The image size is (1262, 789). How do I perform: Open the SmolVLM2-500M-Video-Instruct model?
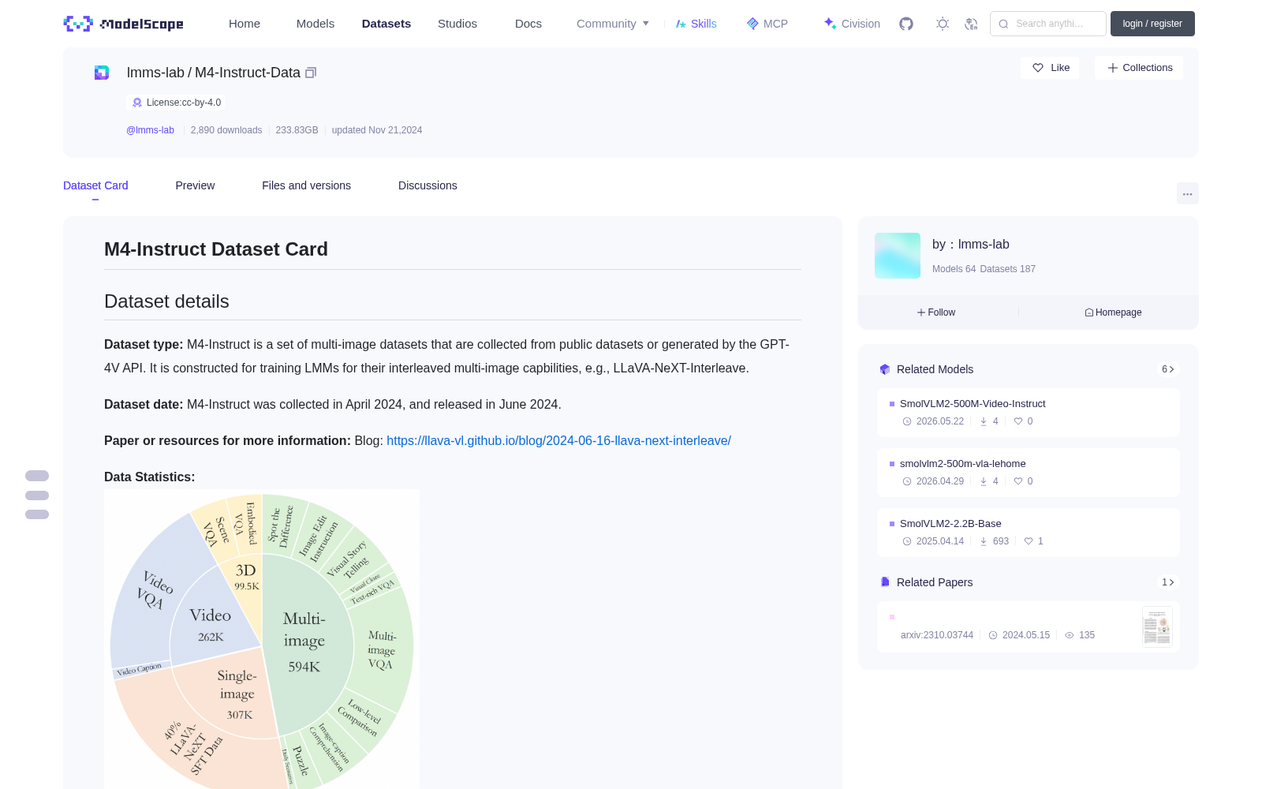pos(973,404)
